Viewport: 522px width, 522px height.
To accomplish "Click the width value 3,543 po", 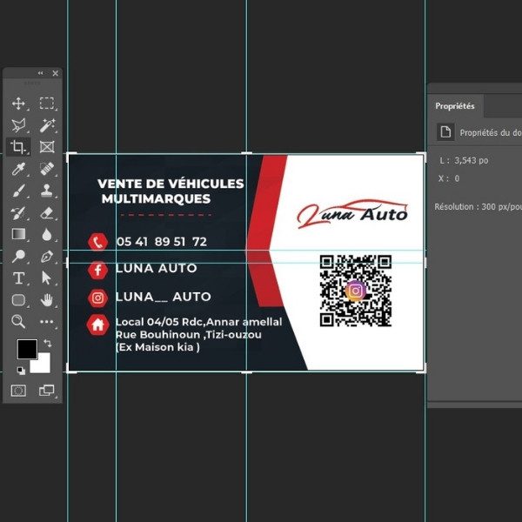I will (472, 161).
